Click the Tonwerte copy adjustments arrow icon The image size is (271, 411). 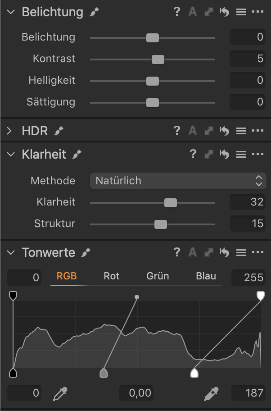coord(209,252)
